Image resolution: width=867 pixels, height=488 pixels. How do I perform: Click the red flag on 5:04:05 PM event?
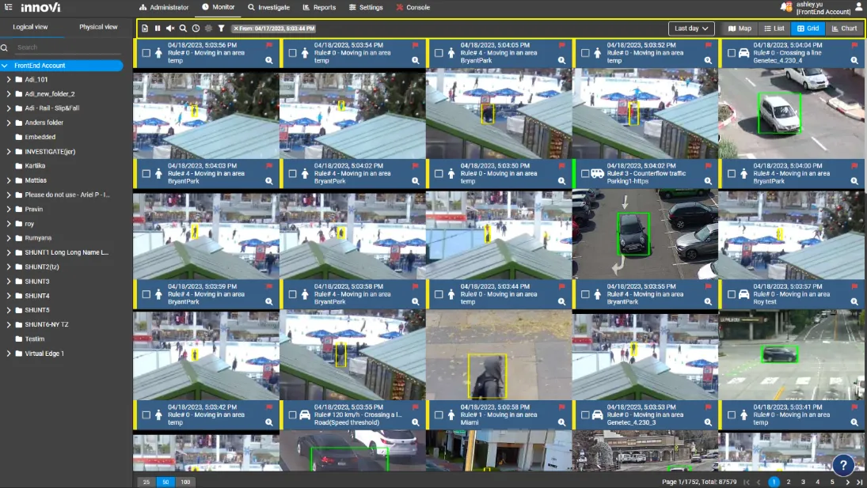coord(562,45)
